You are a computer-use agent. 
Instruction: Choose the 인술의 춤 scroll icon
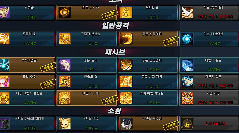click(x=65, y=82)
